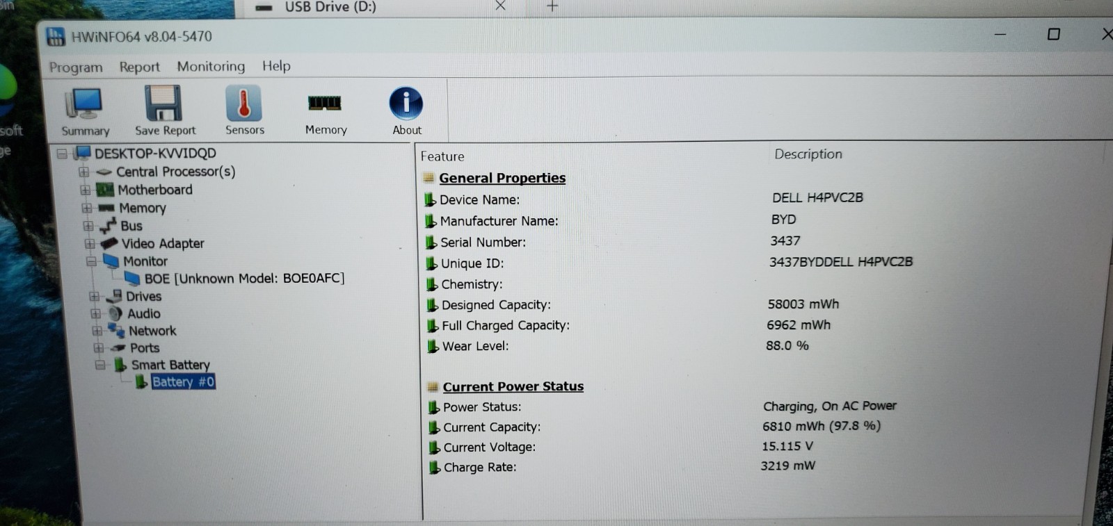This screenshot has height=526, width=1113.
Task: Click the General Properties section icon
Action: pyautogui.click(x=429, y=178)
